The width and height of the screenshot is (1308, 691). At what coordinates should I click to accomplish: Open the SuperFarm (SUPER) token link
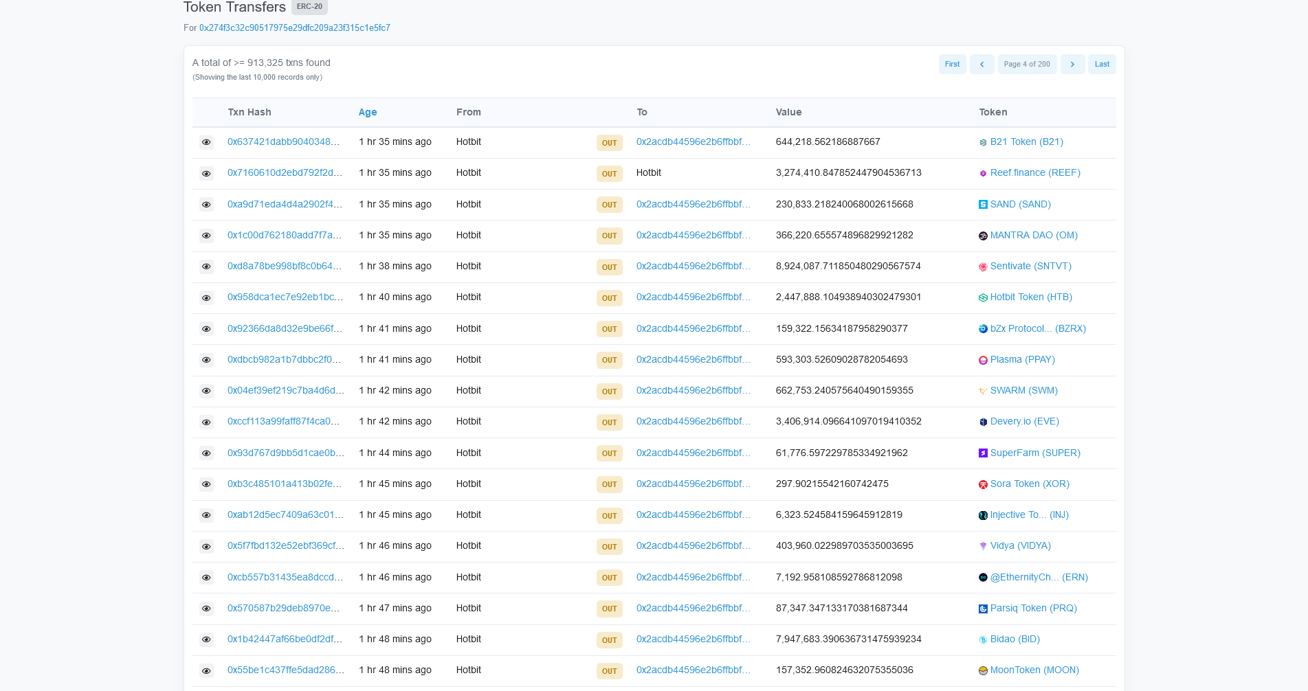tap(1035, 453)
